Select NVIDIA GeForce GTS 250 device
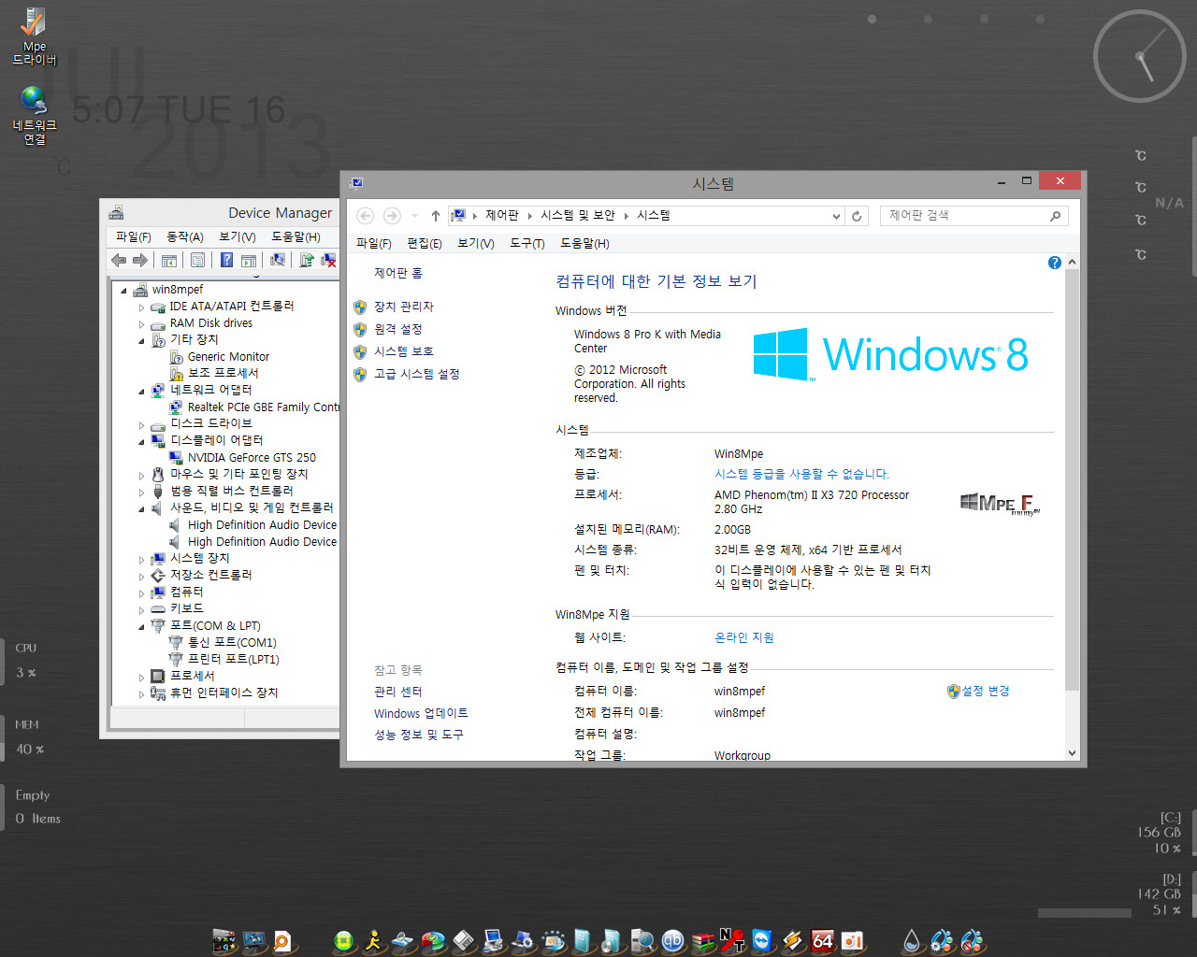The image size is (1197, 957). (x=252, y=458)
